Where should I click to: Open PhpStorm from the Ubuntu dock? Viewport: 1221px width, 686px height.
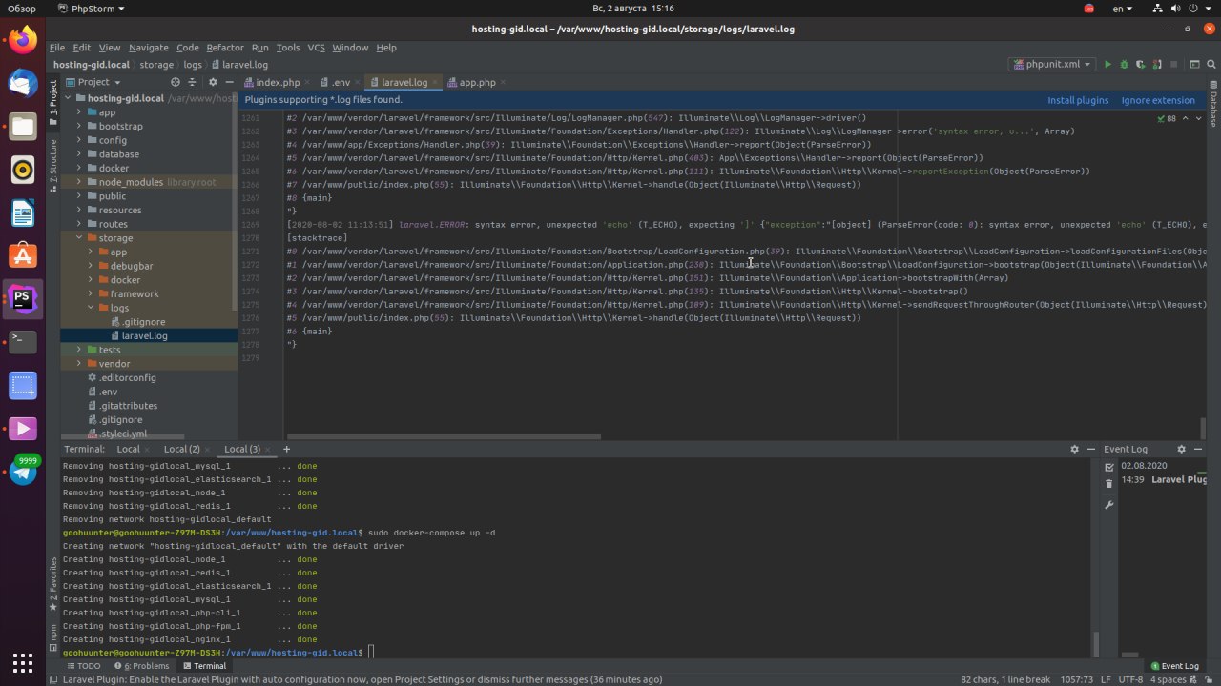coord(23,298)
